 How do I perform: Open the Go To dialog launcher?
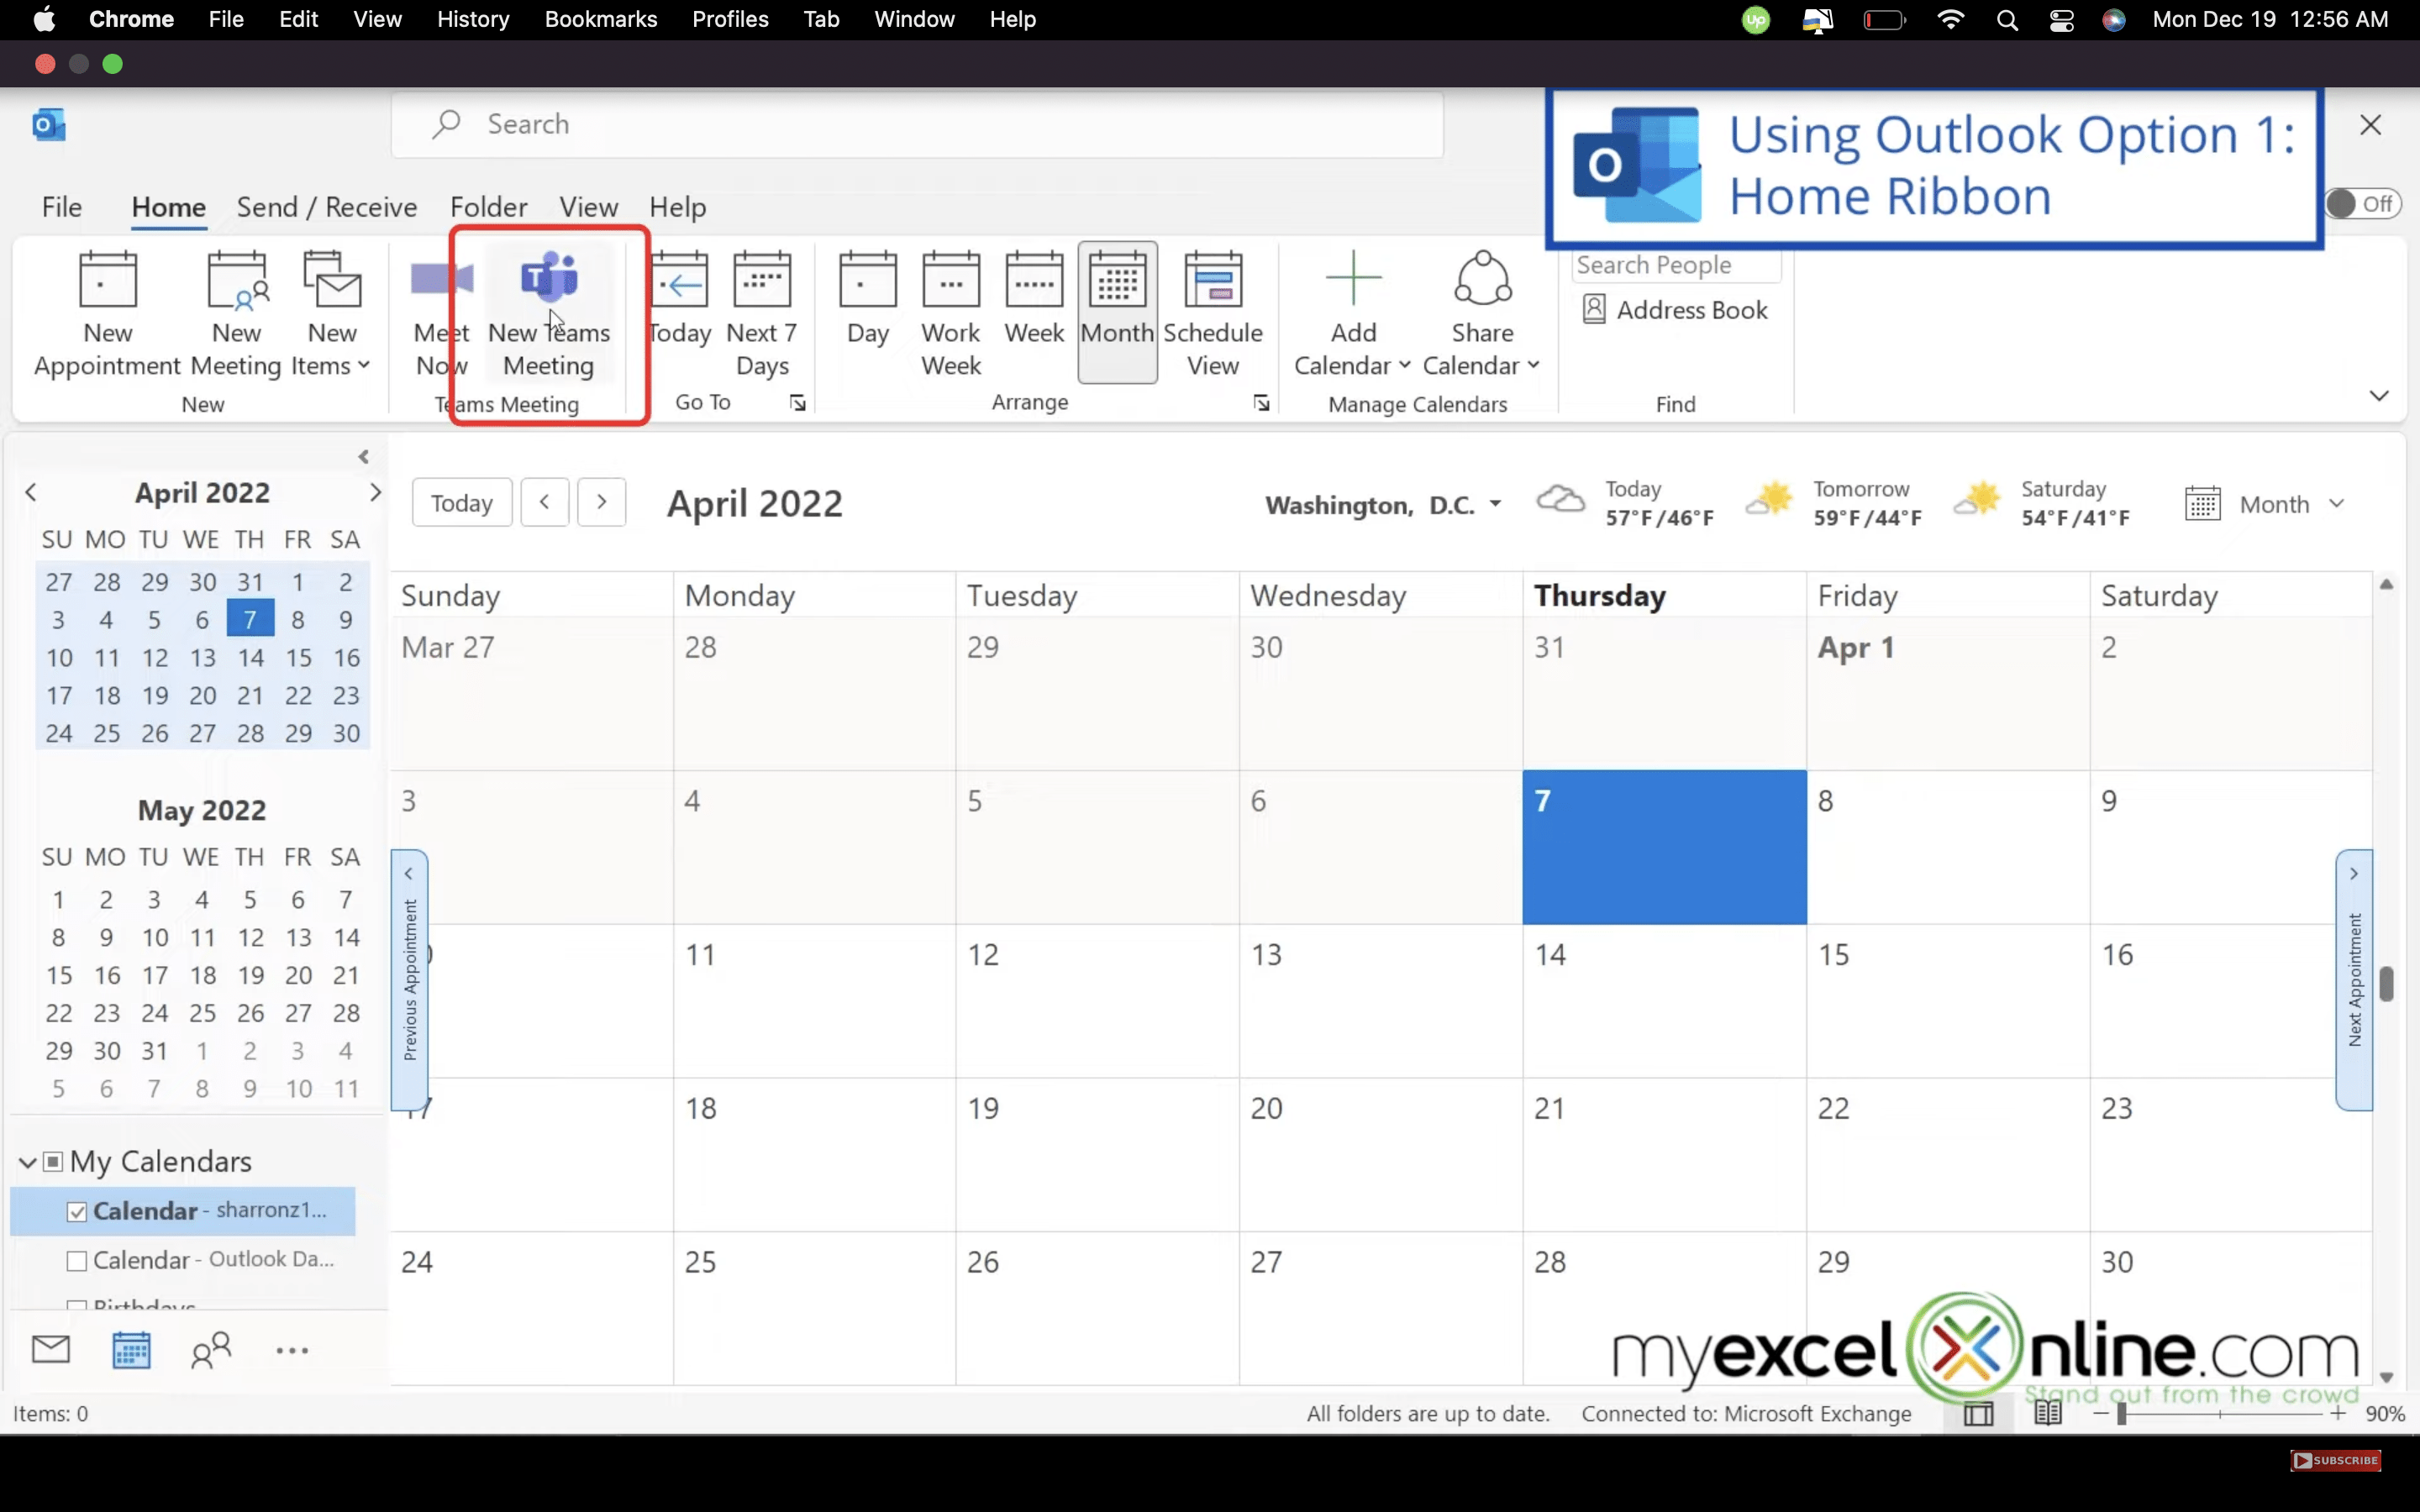click(797, 402)
